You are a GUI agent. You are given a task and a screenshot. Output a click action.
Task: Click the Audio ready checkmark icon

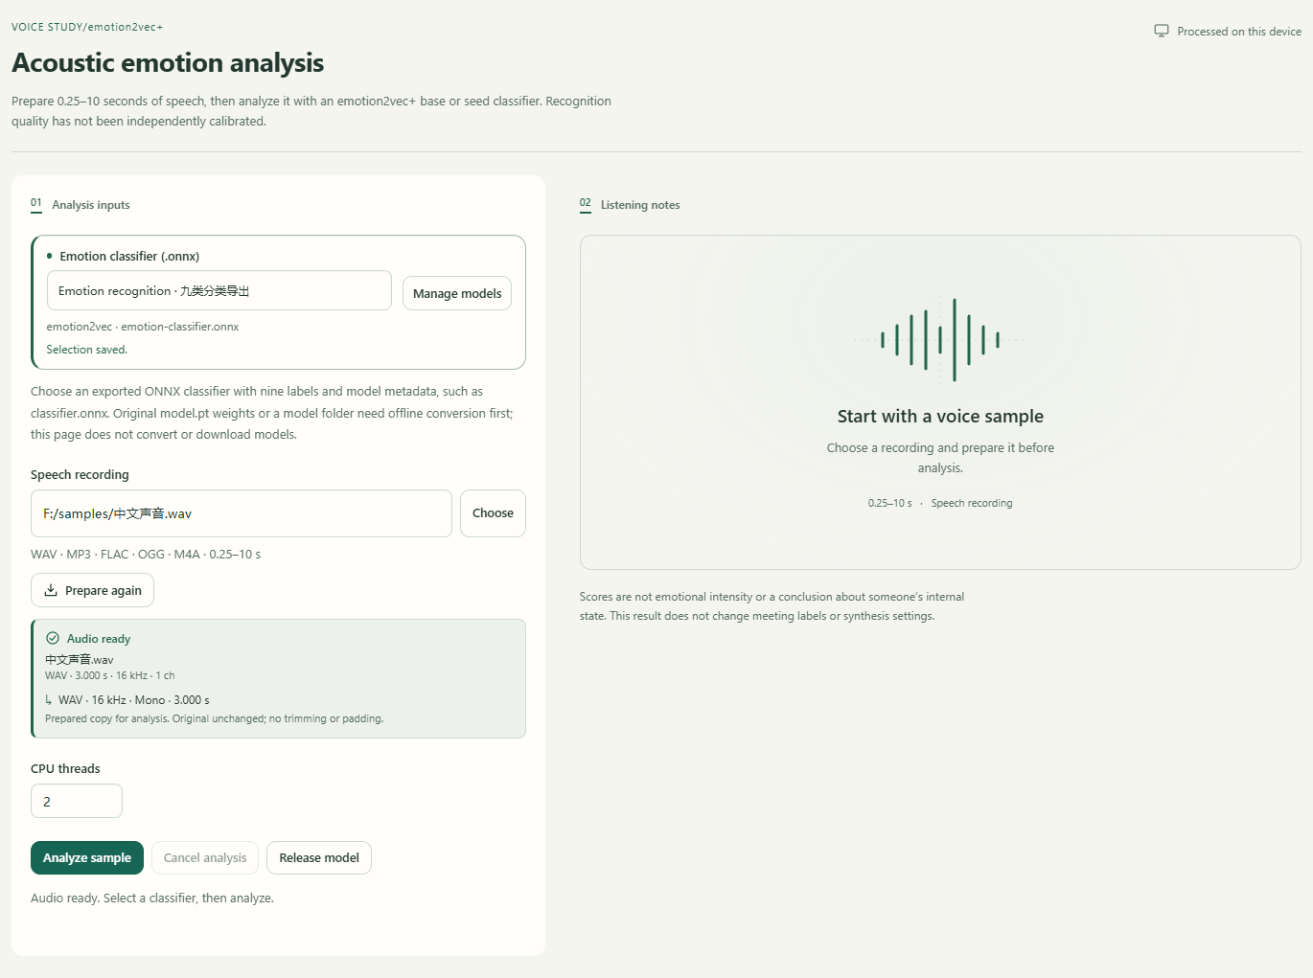(x=53, y=638)
